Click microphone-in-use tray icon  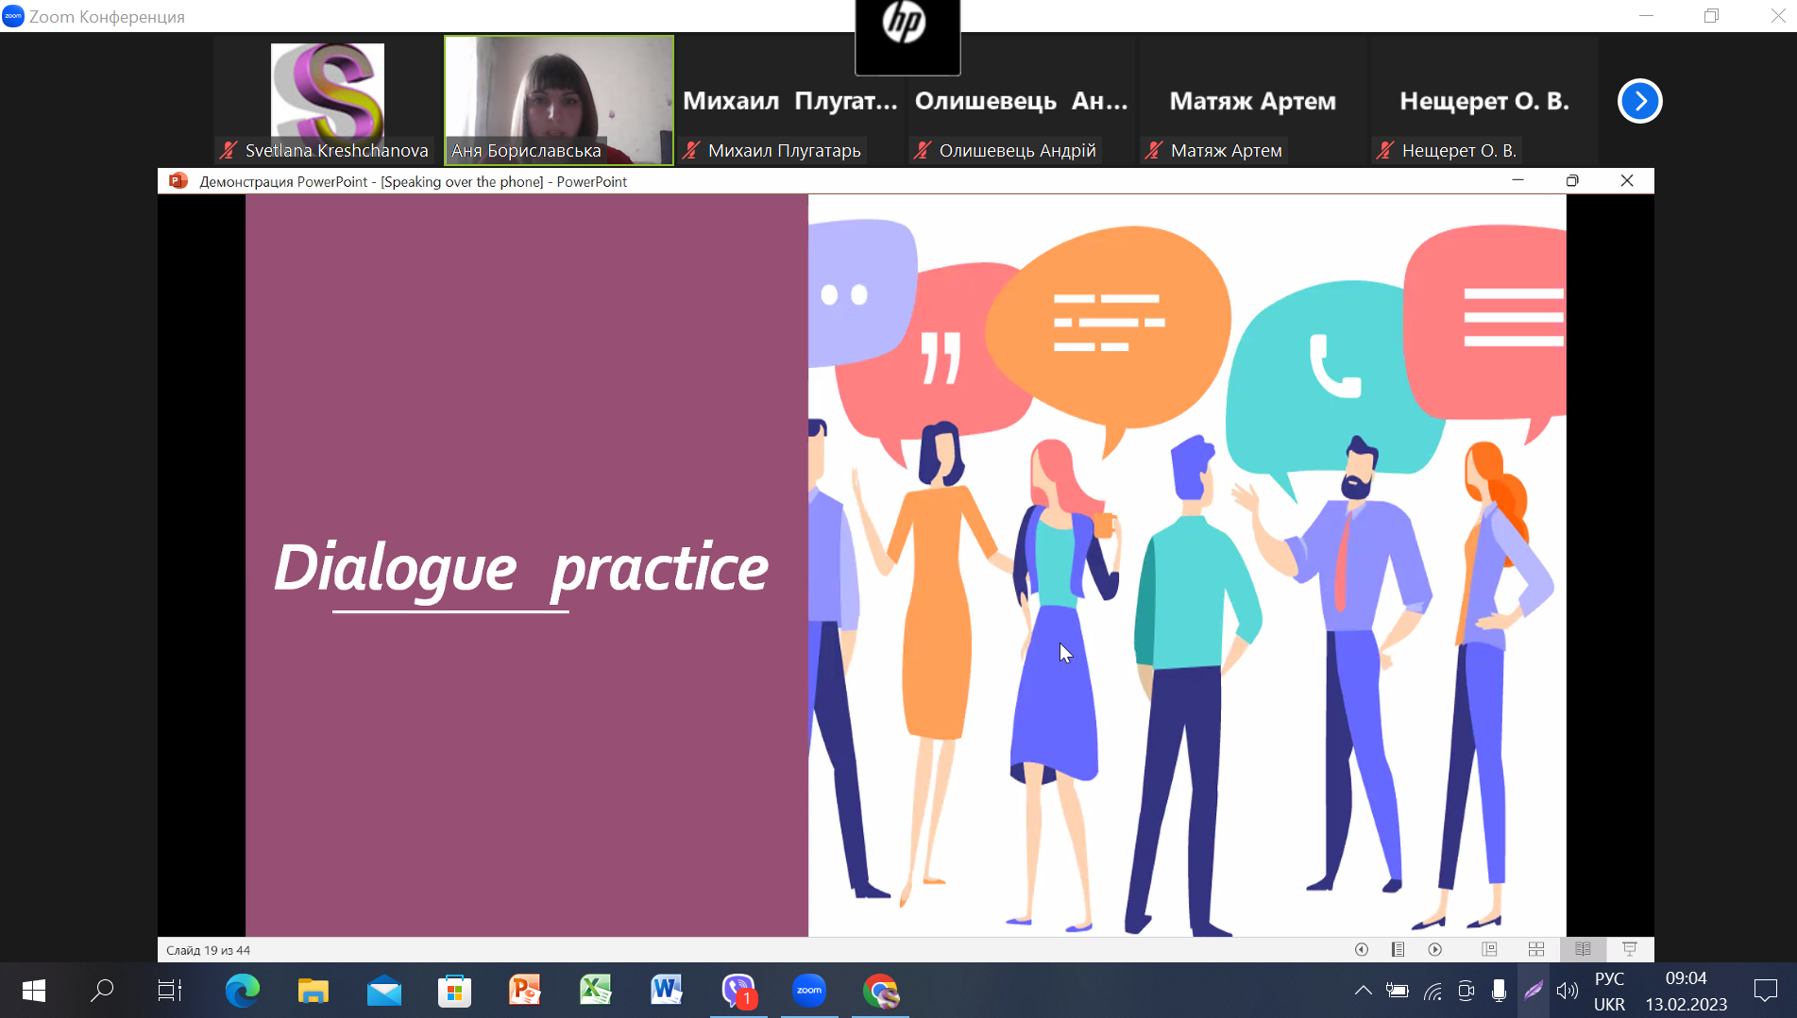tap(1499, 991)
